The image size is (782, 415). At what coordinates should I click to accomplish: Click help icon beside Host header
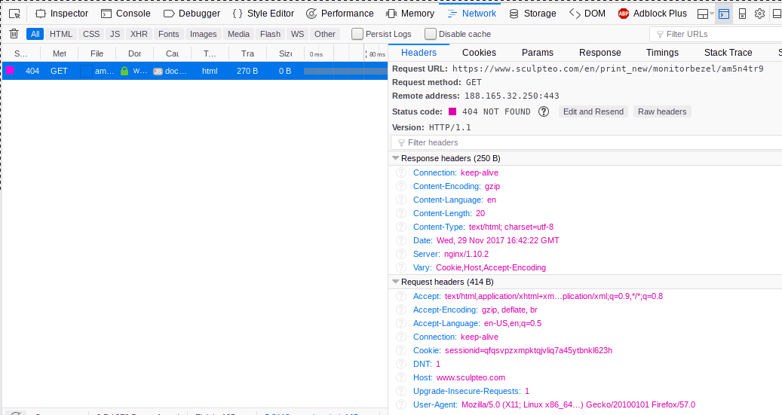[401, 377]
